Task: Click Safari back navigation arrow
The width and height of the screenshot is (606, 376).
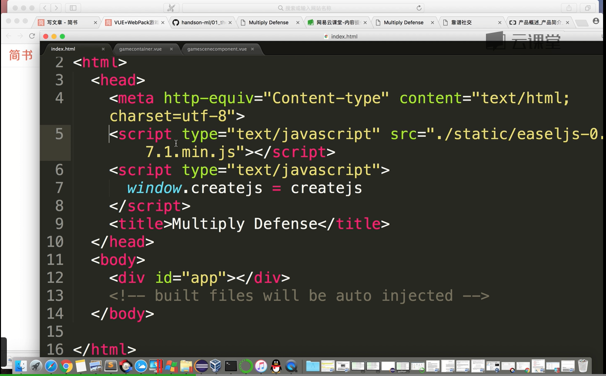Action: pos(45,8)
